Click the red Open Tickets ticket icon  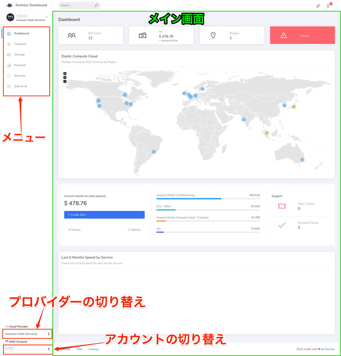[x=282, y=206]
